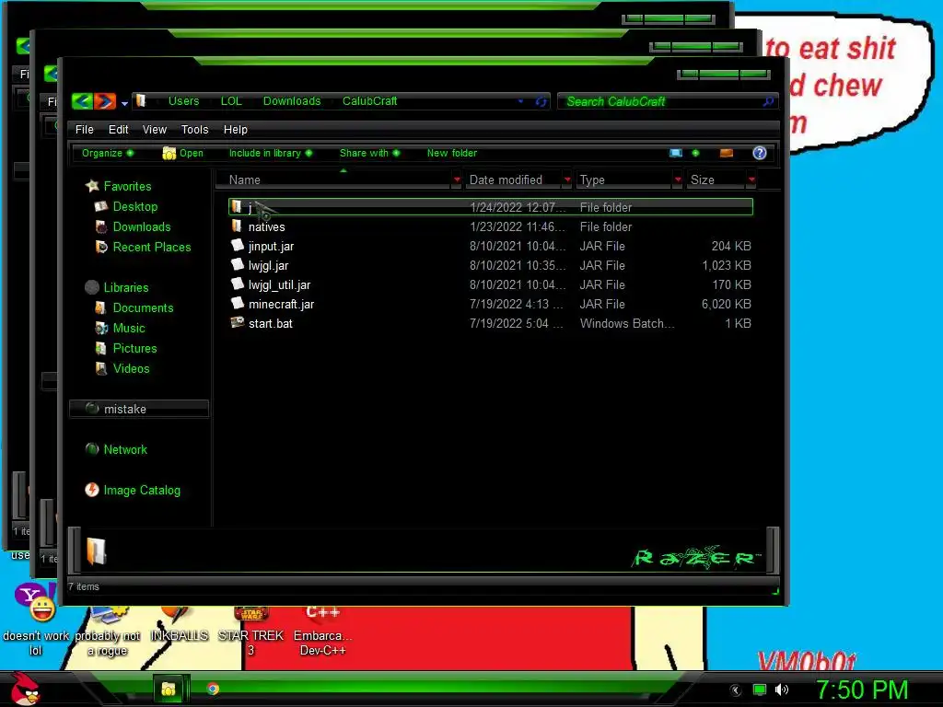Open the Size column filter dropdown

pos(751,180)
